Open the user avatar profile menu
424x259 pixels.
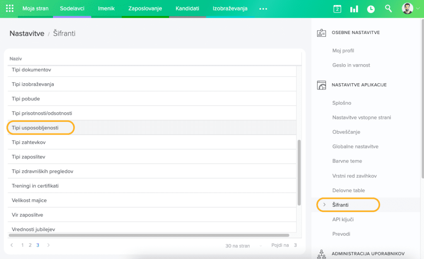(x=408, y=8)
